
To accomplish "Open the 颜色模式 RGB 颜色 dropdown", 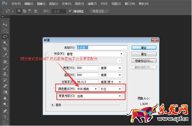I will (87, 89).
